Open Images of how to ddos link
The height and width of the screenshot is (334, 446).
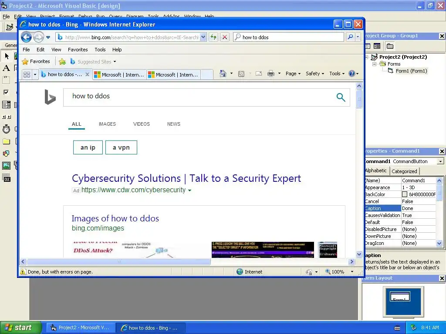115,218
